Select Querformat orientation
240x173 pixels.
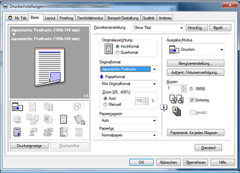tap(118, 53)
